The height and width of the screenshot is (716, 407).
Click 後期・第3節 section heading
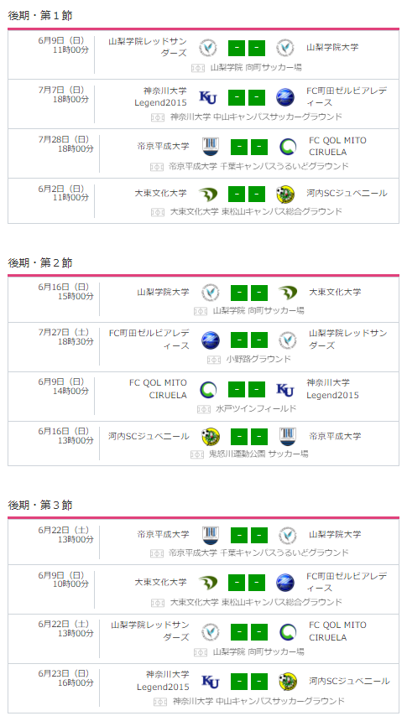(40, 505)
